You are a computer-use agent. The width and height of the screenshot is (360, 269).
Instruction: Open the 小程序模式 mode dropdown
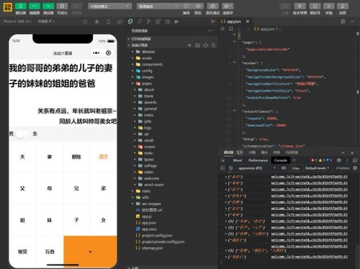[110, 7]
